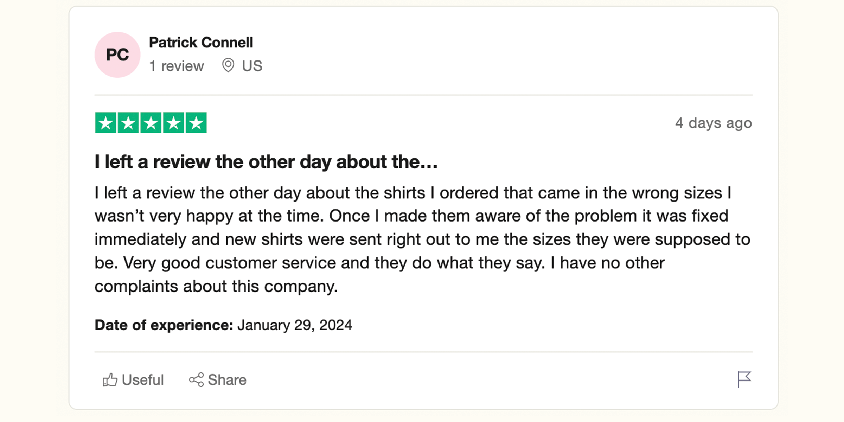Click the second green star

[128, 123]
